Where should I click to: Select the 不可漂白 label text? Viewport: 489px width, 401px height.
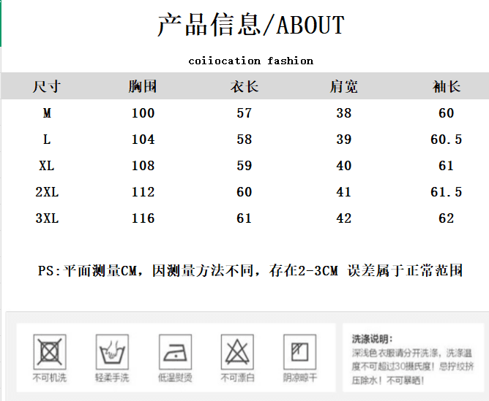click(x=237, y=378)
